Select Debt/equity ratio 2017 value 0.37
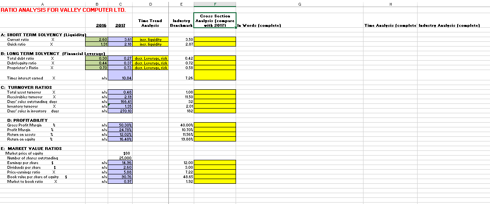The height and width of the screenshot is (204, 490). [x=120, y=63]
